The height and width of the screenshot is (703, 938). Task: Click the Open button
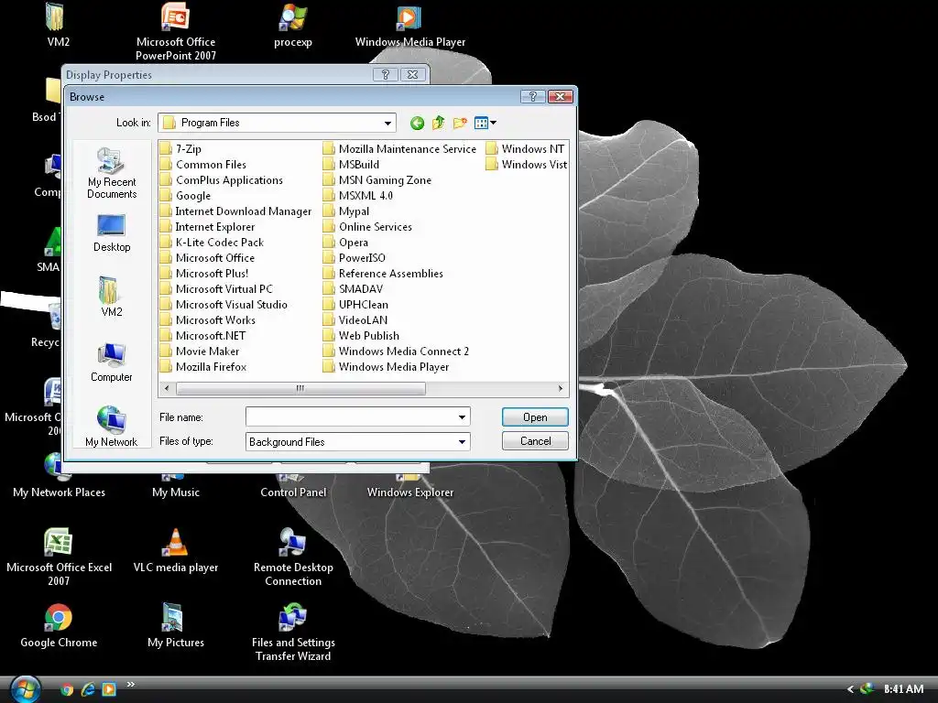(x=535, y=417)
